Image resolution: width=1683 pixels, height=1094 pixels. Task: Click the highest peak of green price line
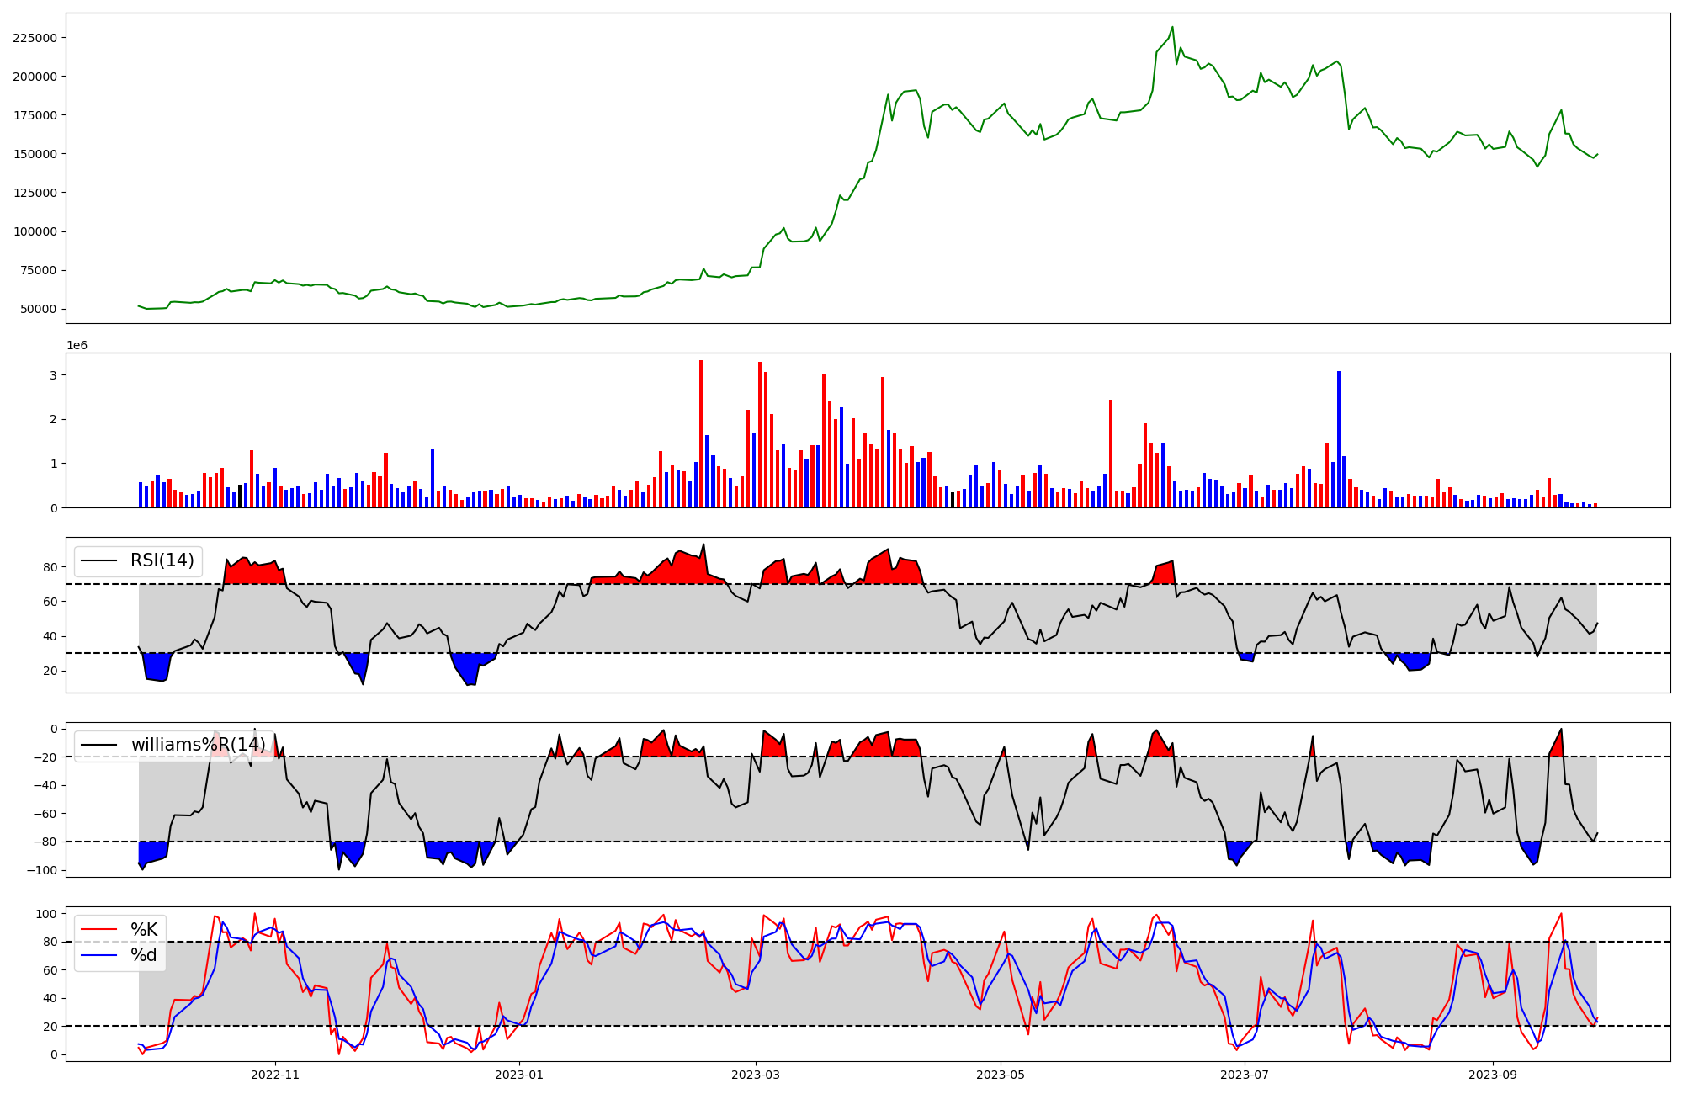1172,27
